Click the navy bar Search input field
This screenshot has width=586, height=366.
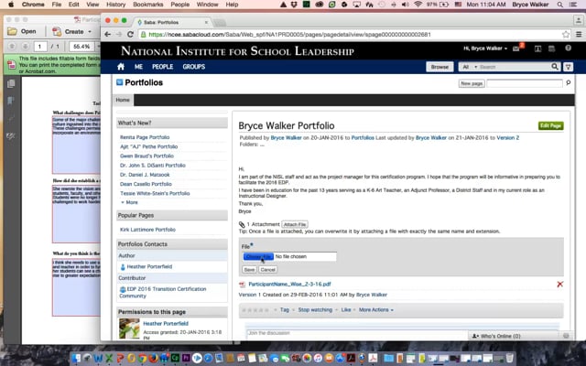click(x=515, y=67)
